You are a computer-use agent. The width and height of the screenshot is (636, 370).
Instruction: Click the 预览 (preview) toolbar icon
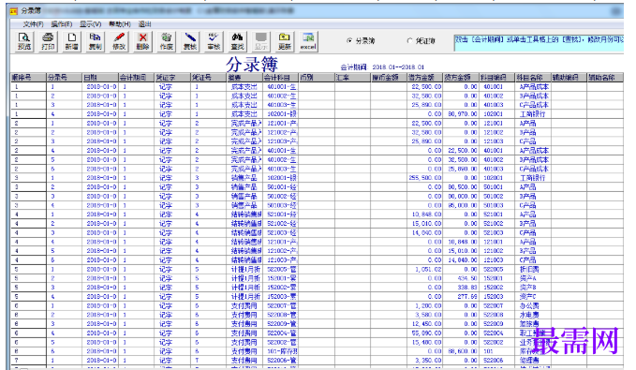[24, 41]
